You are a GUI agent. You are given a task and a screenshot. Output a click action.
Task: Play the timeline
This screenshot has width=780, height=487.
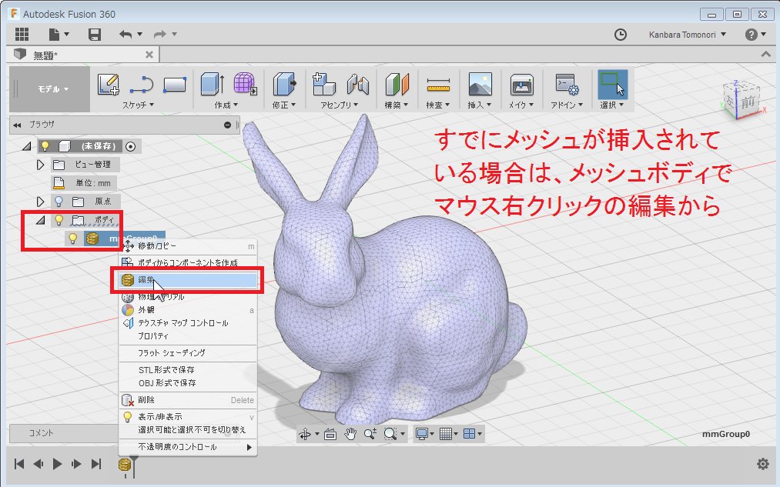click(x=57, y=464)
